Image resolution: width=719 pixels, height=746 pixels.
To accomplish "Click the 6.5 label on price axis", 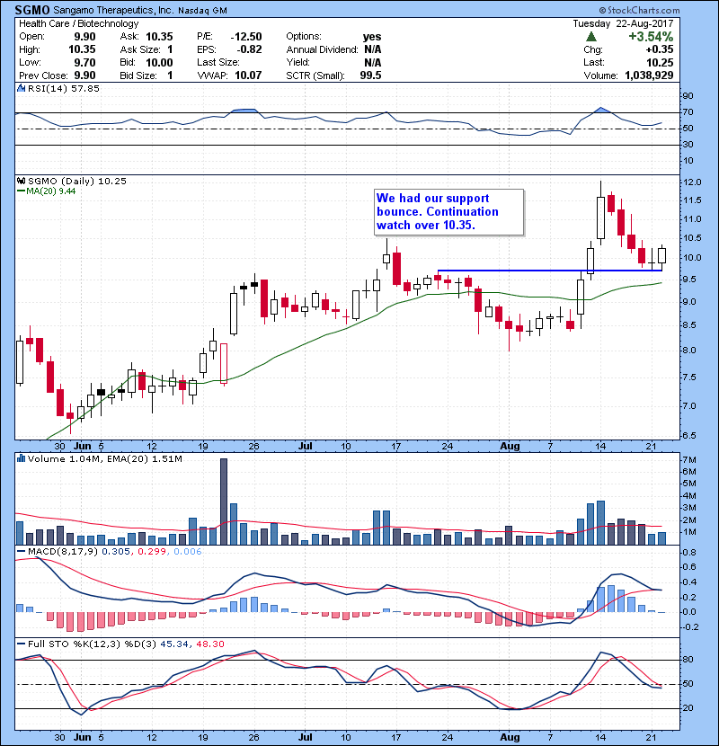I will click(x=688, y=435).
